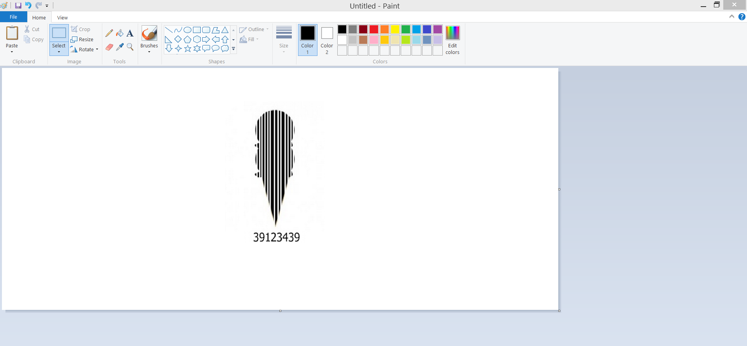
Task: Select the Pencil tool
Action: coord(109,33)
